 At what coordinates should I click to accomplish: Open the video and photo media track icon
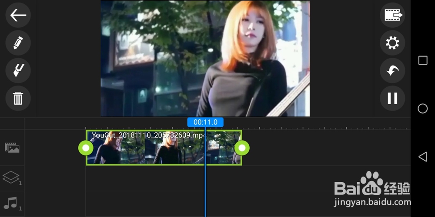[12, 148]
